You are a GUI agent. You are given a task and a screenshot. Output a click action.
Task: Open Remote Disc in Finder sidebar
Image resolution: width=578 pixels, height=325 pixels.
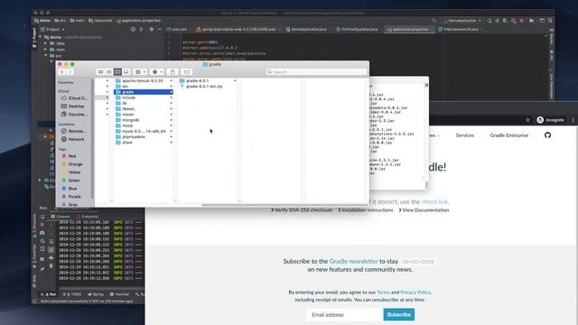[x=73, y=131]
